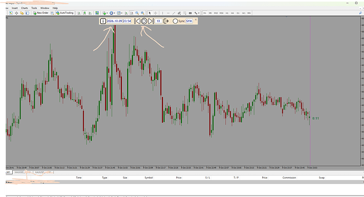Screen dimensions: 364x197
Task: Switch to M15 timeframe
Action: pyautogui.click(x=216, y=13)
